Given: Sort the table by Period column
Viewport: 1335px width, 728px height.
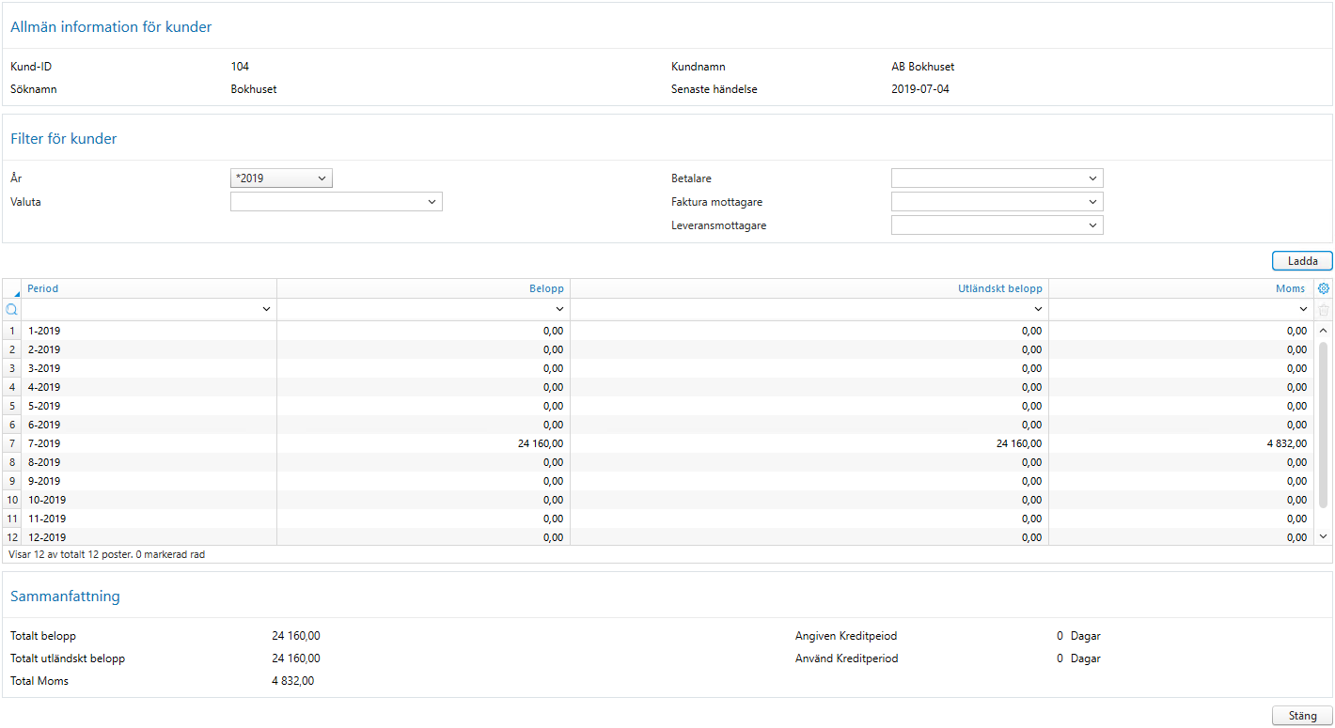Looking at the screenshot, I should [x=42, y=288].
